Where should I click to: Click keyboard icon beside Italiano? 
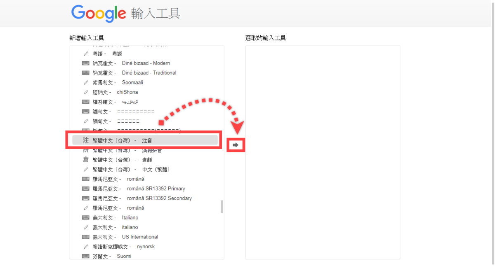point(86,217)
